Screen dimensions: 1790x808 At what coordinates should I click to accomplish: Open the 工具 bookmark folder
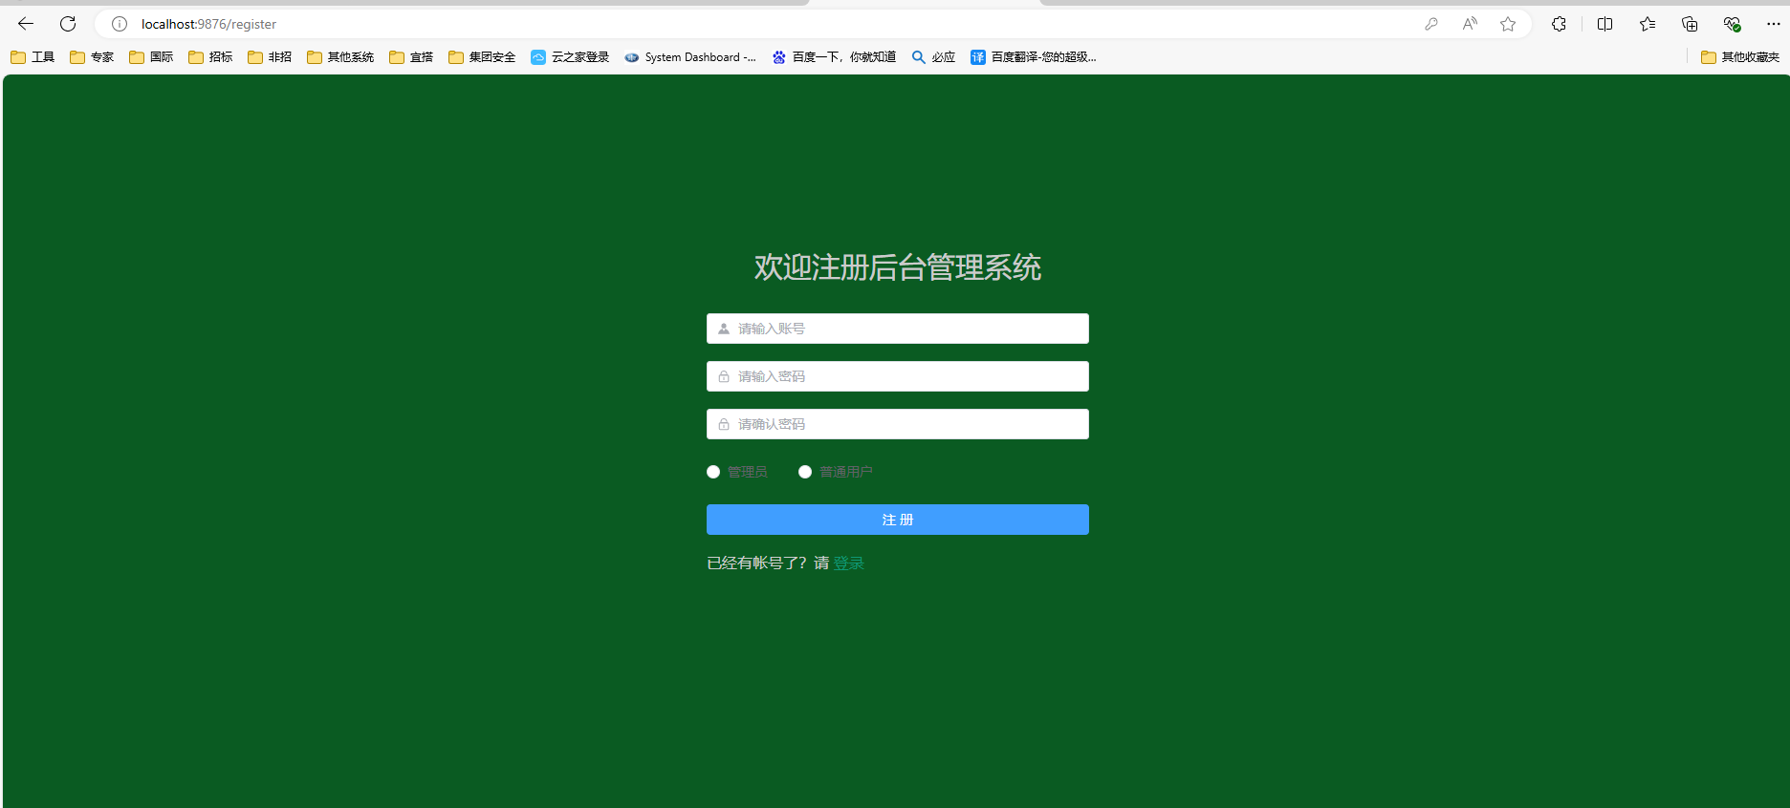tap(33, 57)
